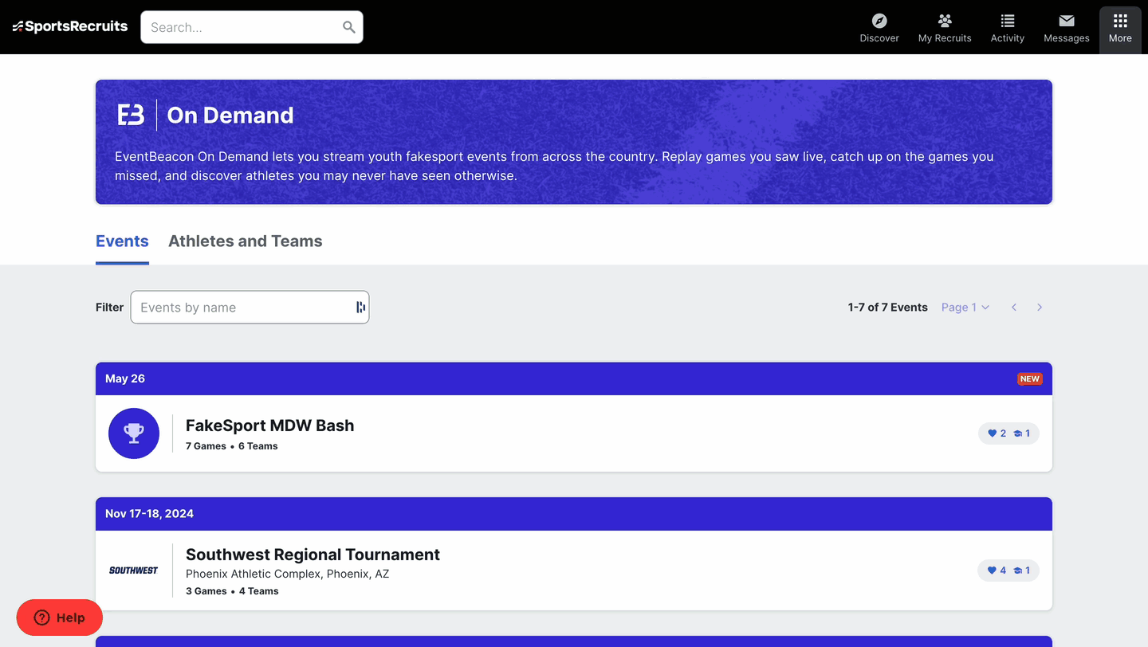The width and height of the screenshot is (1148, 647).
Task: Open the Activity list icon
Action: point(1008,21)
